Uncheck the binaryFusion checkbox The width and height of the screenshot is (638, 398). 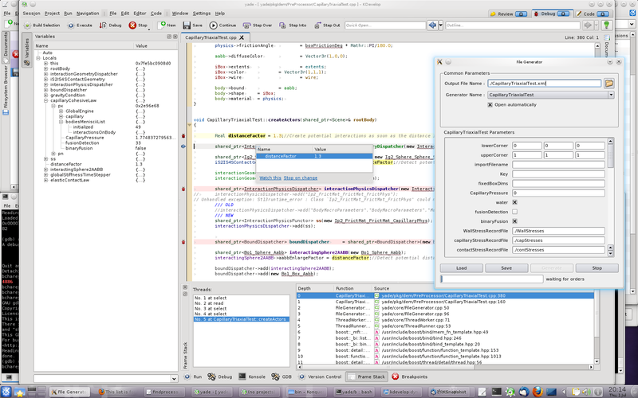point(514,221)
